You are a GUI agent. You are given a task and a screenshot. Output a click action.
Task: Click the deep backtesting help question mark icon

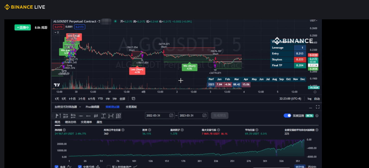317,115
